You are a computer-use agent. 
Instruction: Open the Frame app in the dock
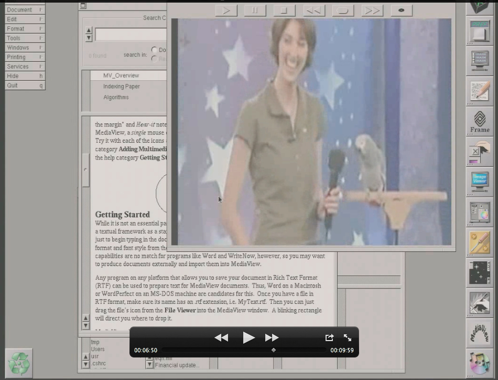(479, 122)
